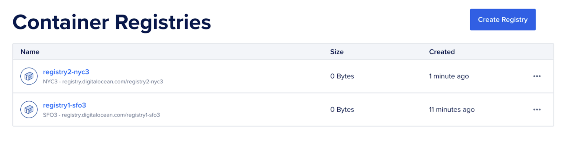
Task: Click the 0 Bytes size of registry2-nyc3
Action: tap(342, 76)
